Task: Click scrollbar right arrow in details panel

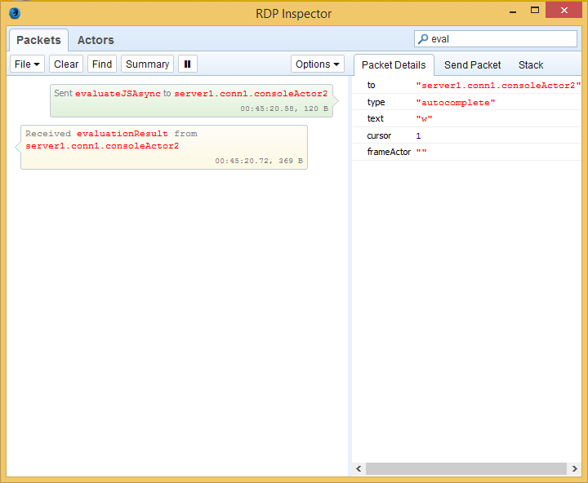Action: pos(574,469)
